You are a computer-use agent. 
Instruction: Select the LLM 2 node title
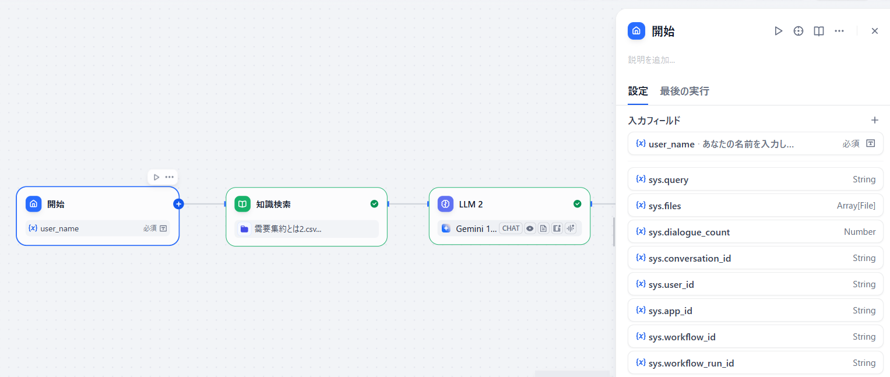click(x=471, y=204)
